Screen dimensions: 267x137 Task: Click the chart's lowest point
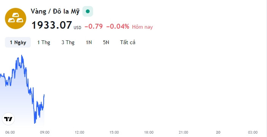coord(35,123)
